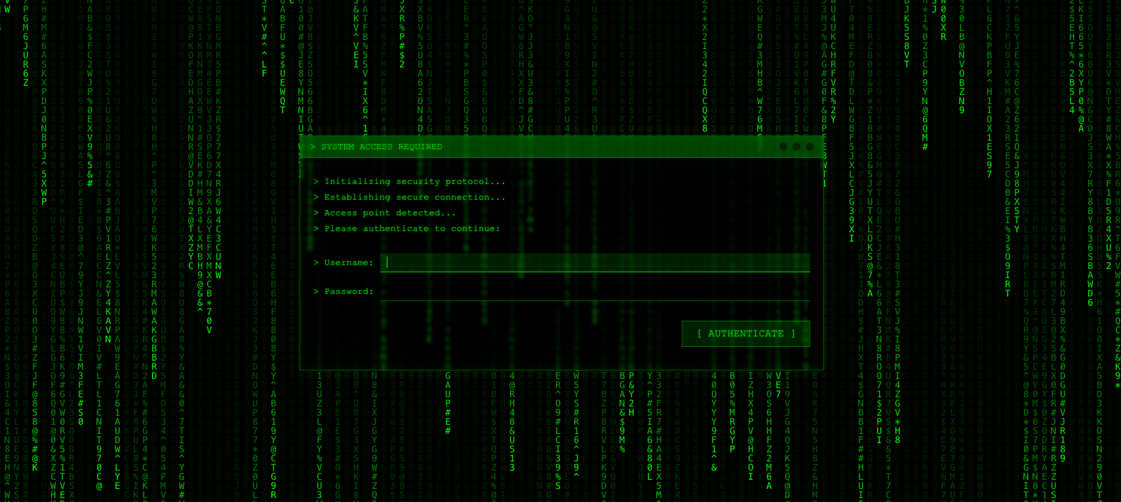Click into the Password input field

point(595,291)
